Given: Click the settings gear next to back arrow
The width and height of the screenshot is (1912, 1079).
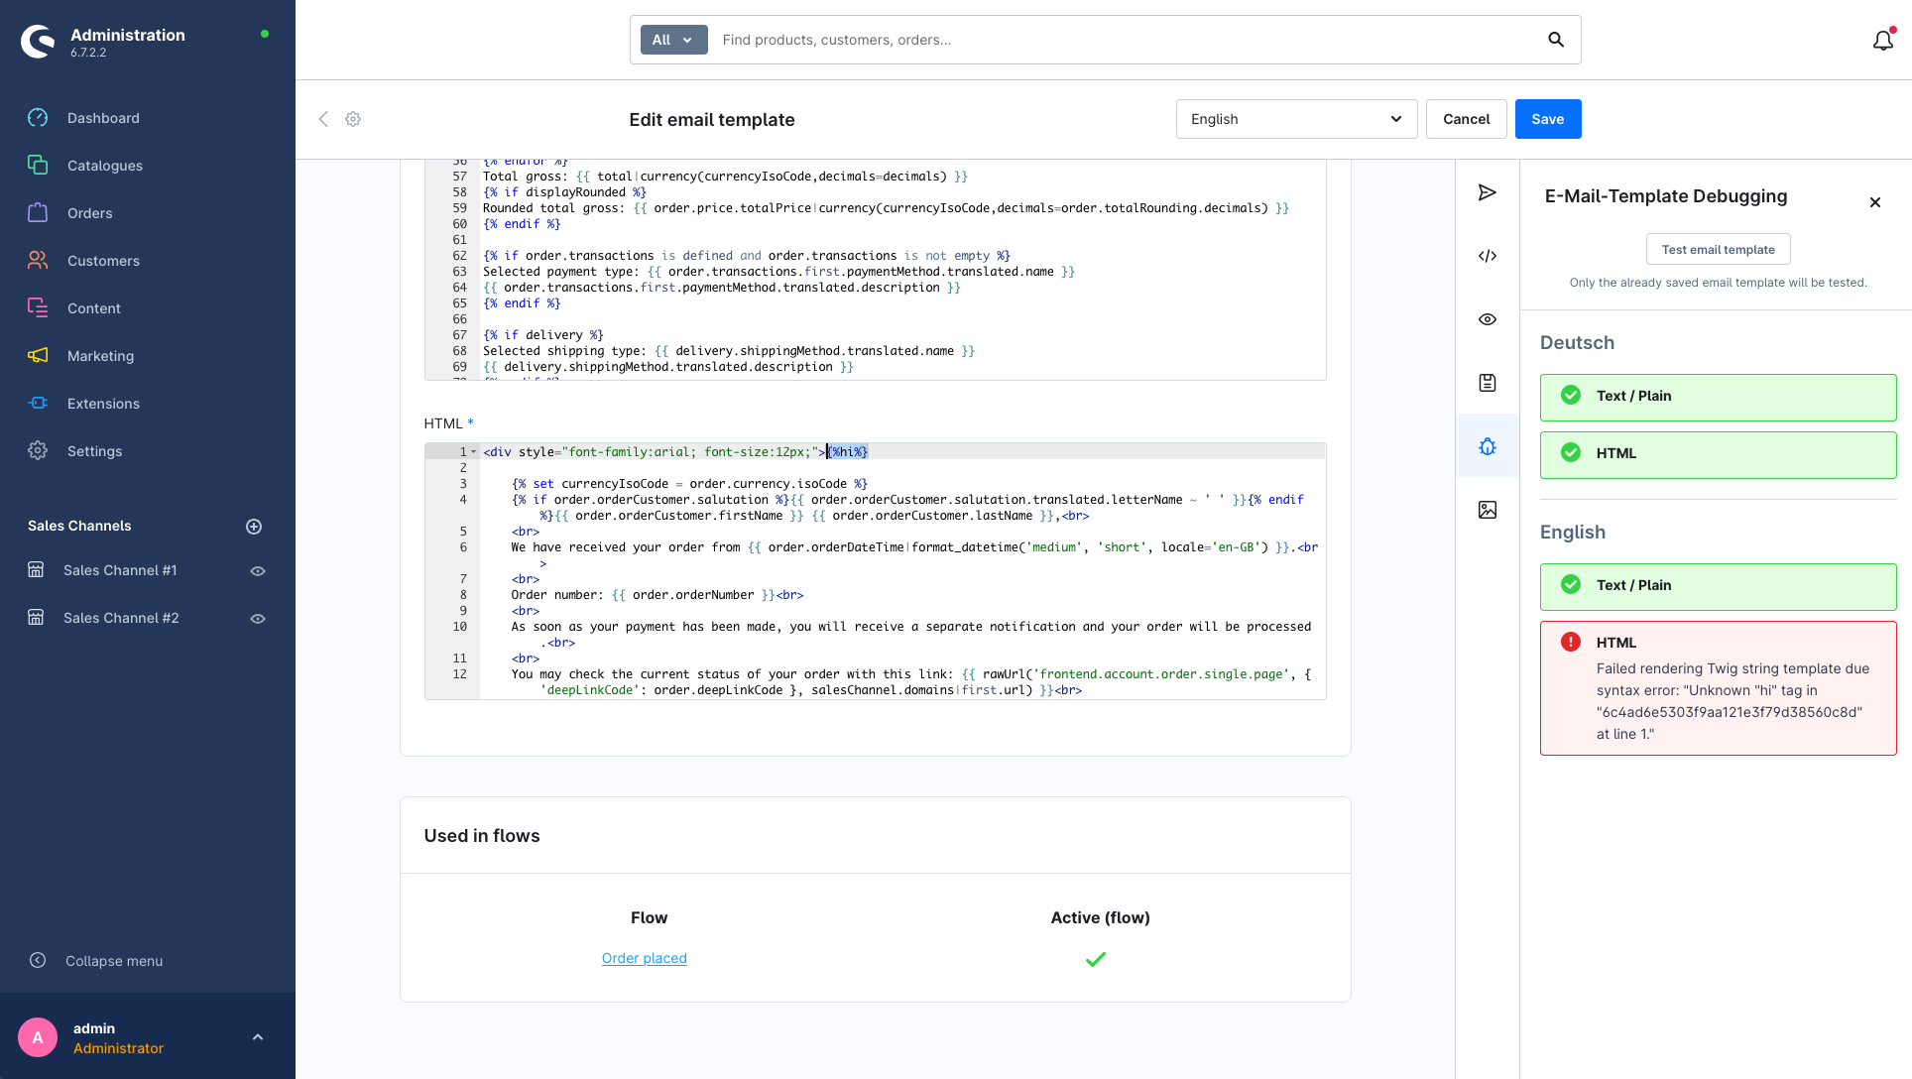Looking at the screenshot, I should pyautogui.click(x=353, y=119).
